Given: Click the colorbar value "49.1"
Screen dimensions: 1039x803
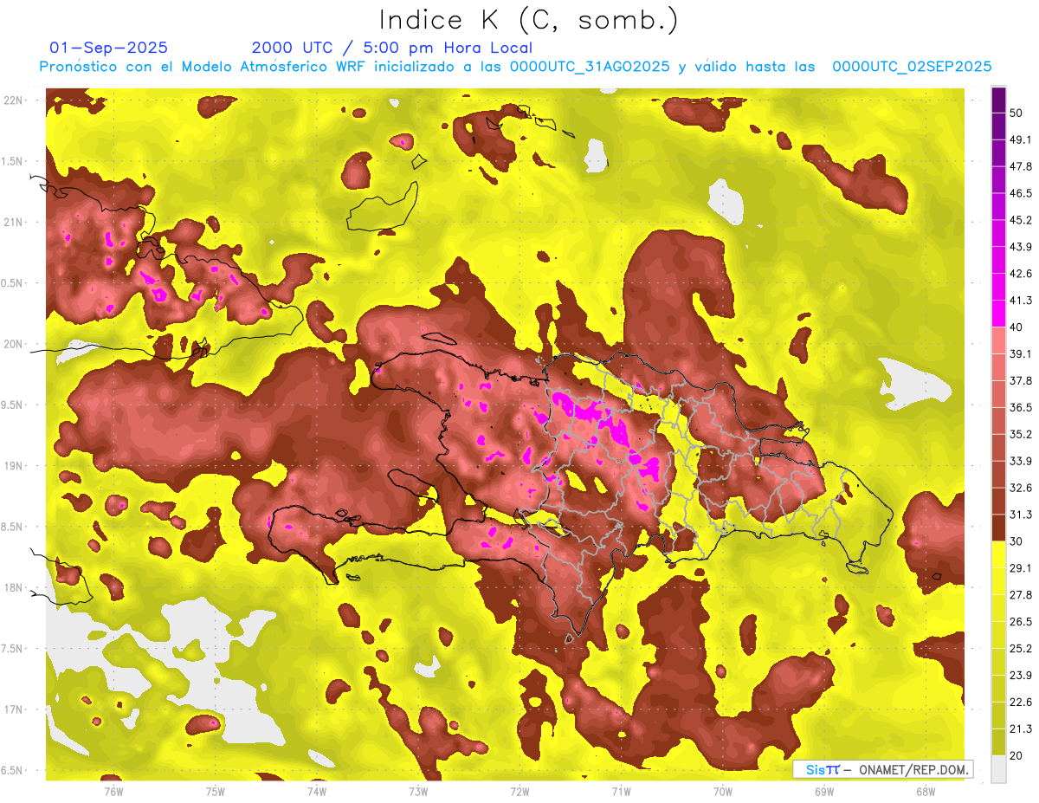Looking at the screenshot, I should [x=1020, y=139].
